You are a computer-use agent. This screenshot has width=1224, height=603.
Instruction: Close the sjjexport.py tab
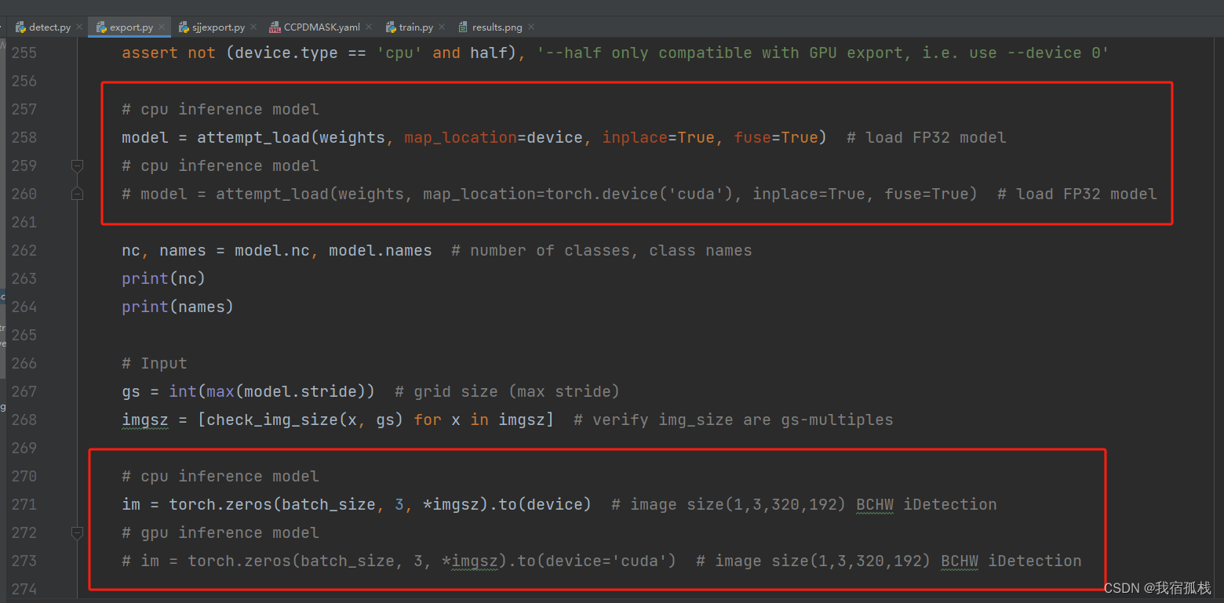pos(253,27)
